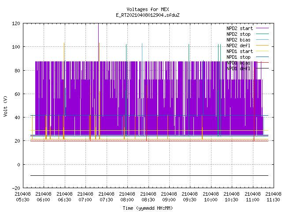Screen dimensions: 282x212
Task: Click the dark blue NPD1 stop legend line sample
Action: pyautogui.click(x=262, y=57)
